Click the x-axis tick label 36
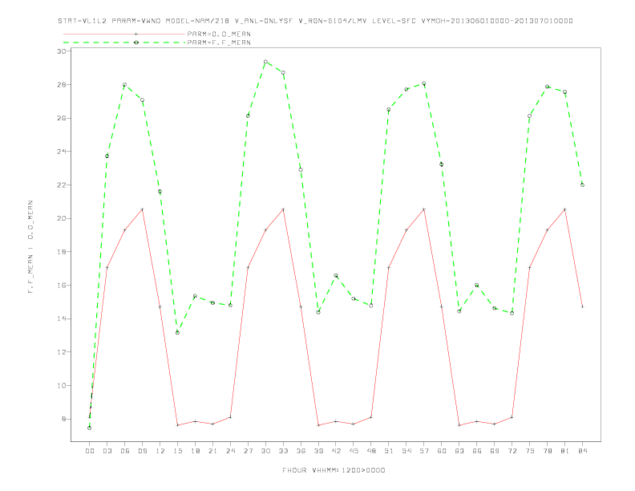 301,451
